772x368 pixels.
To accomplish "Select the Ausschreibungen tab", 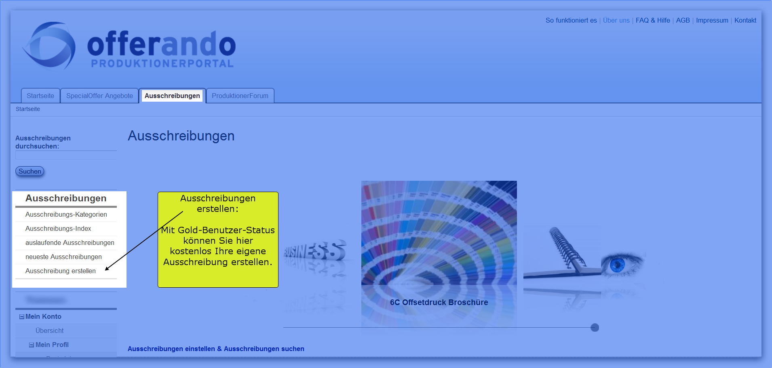I will click(172, 96).
